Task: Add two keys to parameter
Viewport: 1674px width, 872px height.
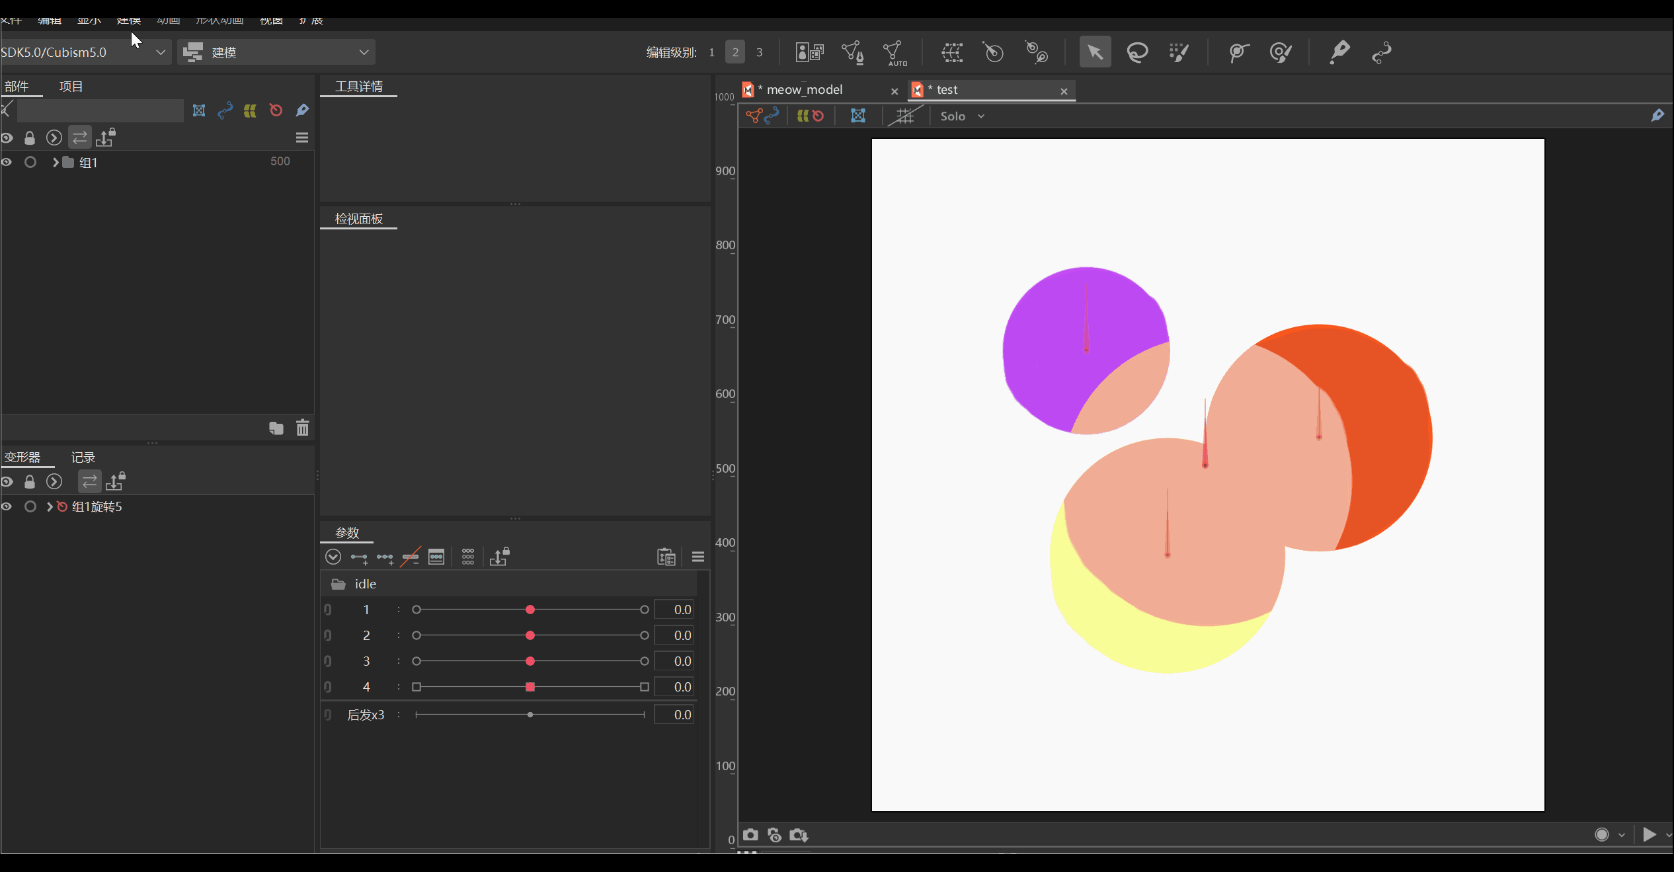Action: click(359, 558)
